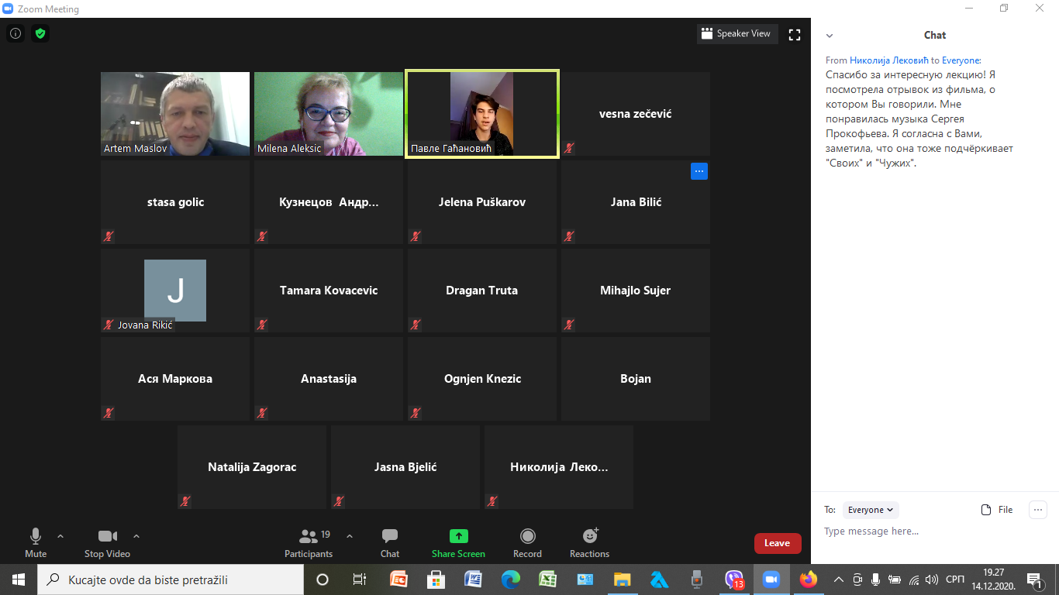Open the Participants panel

pos(309,542)
